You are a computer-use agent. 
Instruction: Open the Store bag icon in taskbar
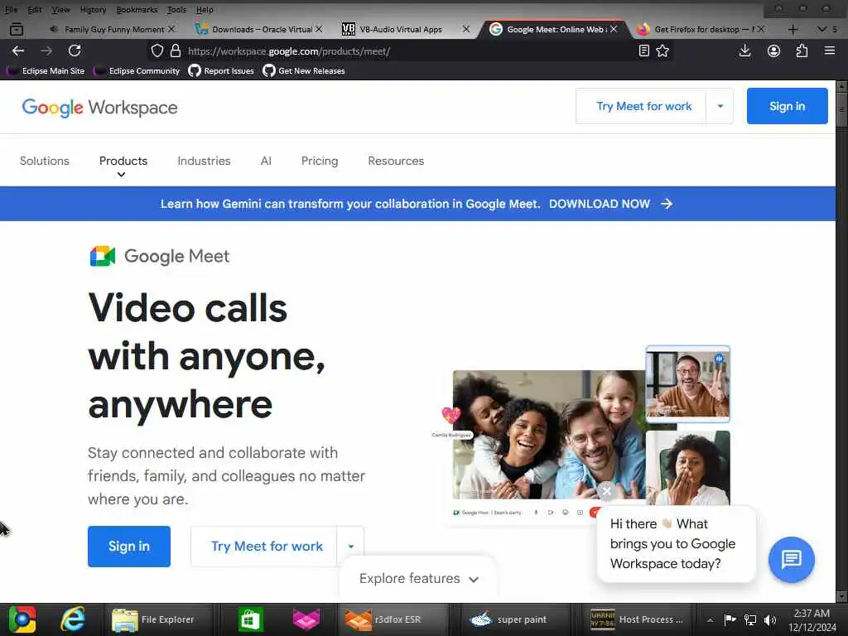pyautogui.click(x=250, y=619)
